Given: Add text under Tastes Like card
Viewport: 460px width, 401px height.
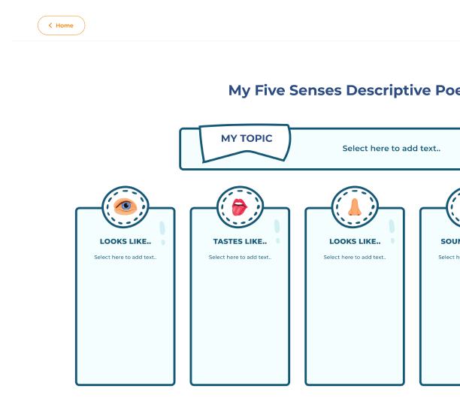Looking at the screenshot, I should pos(240,257).
